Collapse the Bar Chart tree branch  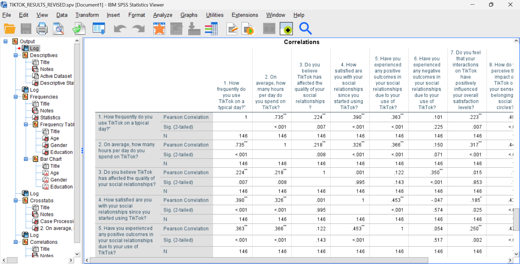click(26, 159)
